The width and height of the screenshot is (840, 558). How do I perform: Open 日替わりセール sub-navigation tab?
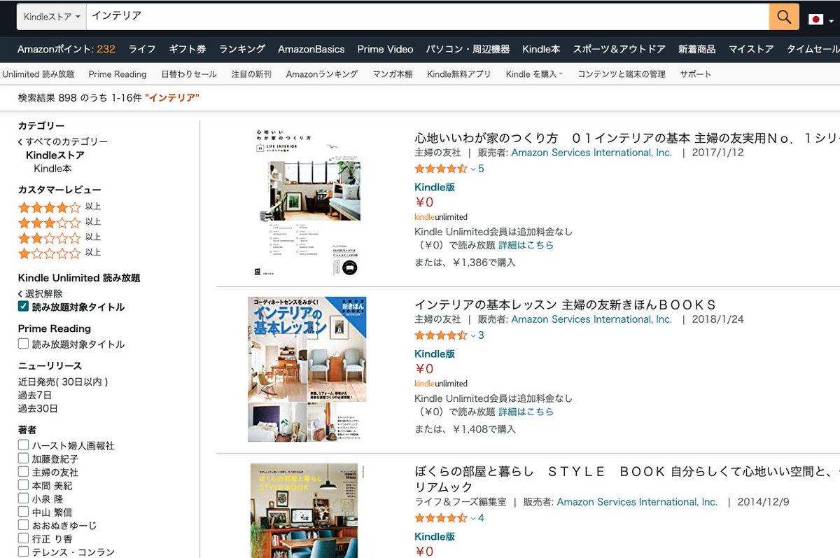[189, 74]
